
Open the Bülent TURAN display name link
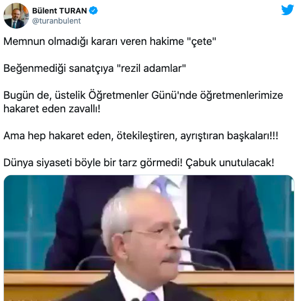(60, 11)
